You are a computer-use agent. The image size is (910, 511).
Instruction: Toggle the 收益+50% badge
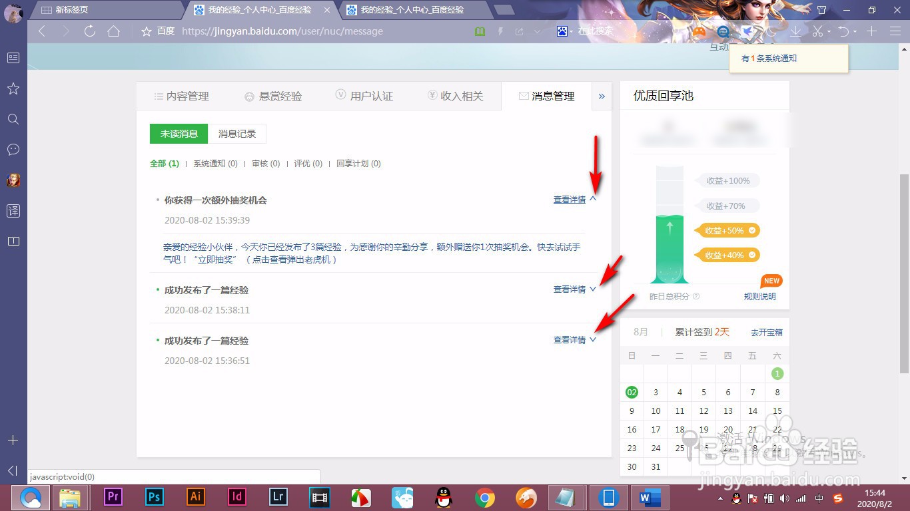click(x=727, y=230)
